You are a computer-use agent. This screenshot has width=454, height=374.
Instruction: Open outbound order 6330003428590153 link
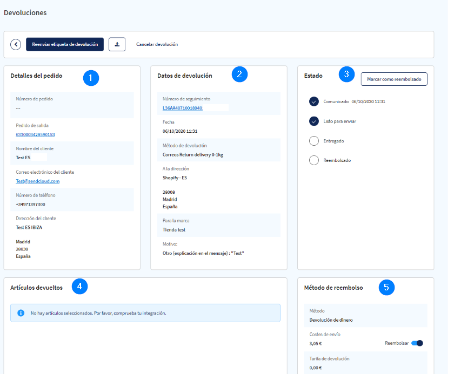35,134
